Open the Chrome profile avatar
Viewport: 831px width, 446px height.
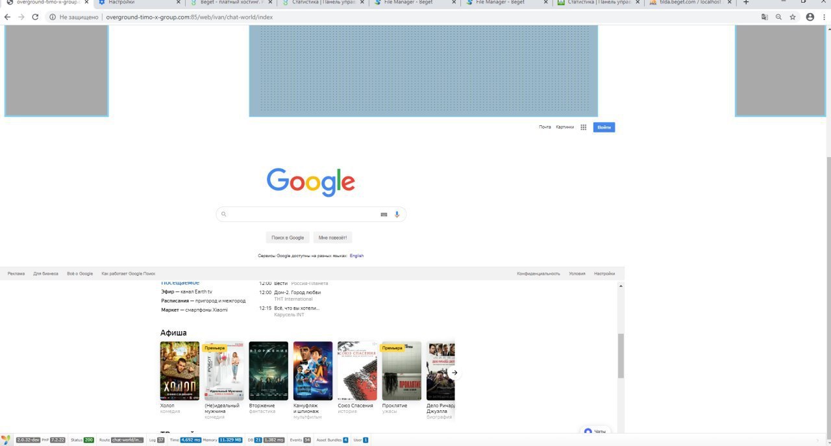(x=810, y=17)
